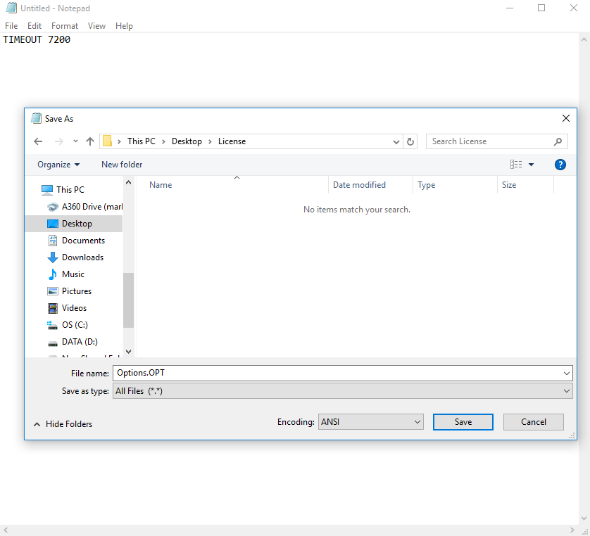Click the Videos film icon
The height and width of the screenshot is (536, 590).
tap(53, 308)
